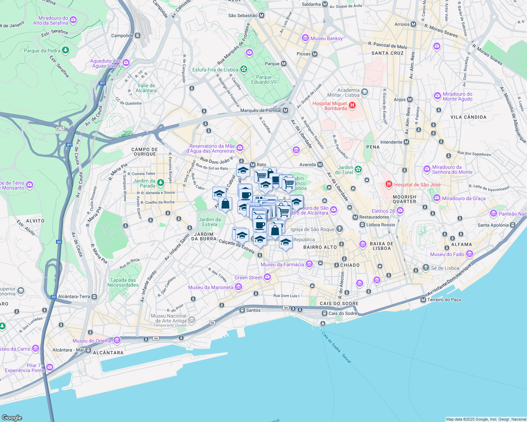Select graduation cap marker beside Rato metro
The width and height of the screenshot is (527, 422).
click(x=243, y=171)
